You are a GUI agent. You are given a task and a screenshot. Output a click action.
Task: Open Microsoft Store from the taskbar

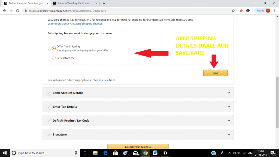pos(115,153)
